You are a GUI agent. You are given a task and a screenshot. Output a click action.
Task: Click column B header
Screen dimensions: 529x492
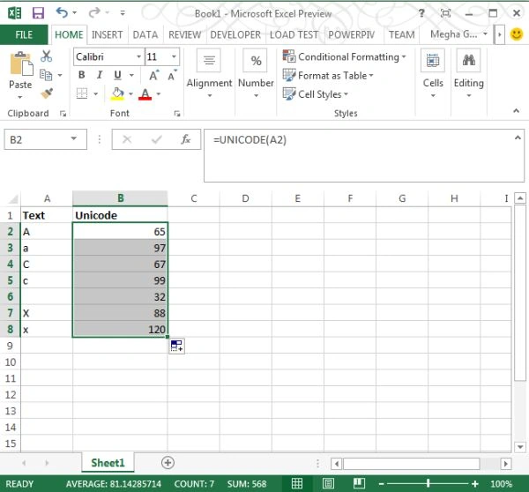pyautogui.click(x=120, y=198)
